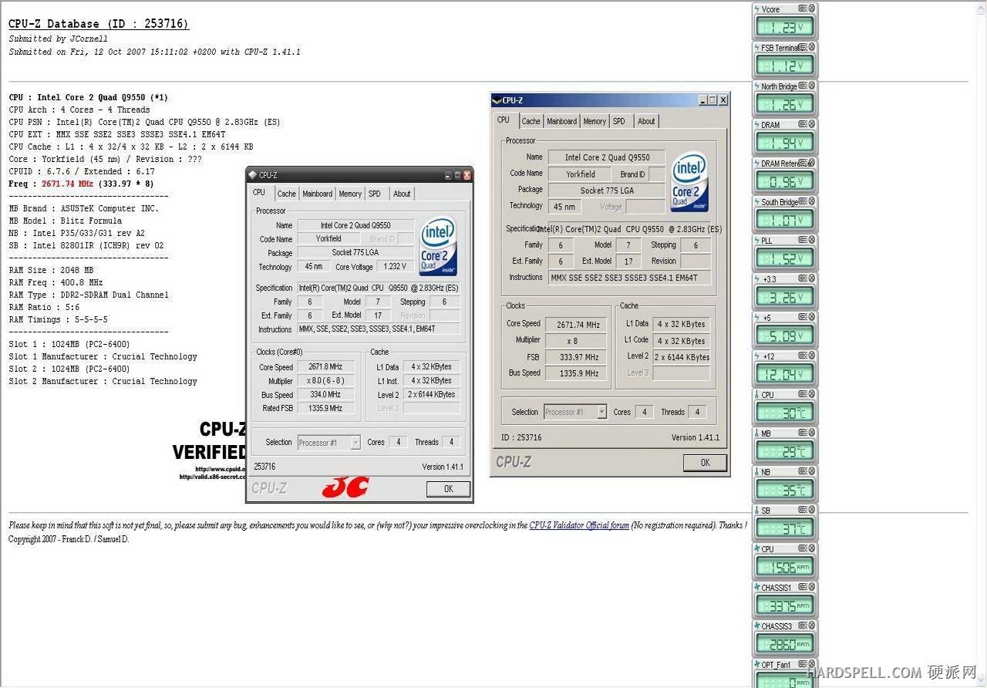The width and height of the screenshot is (987, 688).
Task: Close the South Bridge voltage monitor
Action: pyautogui.click(x=812, y=201)
